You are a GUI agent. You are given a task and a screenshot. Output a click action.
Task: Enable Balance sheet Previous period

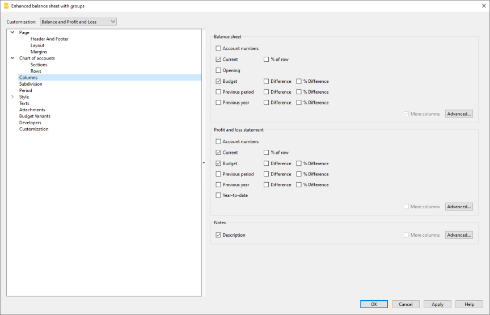point(218,91)
